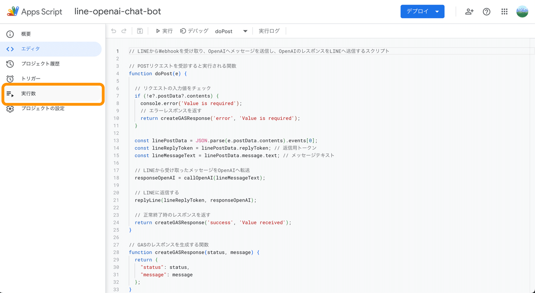The image size is (535, 293).
Task: Open the 実行数 executions list icon
Action: [x=10, y=94]
